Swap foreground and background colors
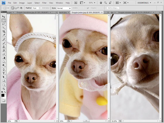 (5, 92)
